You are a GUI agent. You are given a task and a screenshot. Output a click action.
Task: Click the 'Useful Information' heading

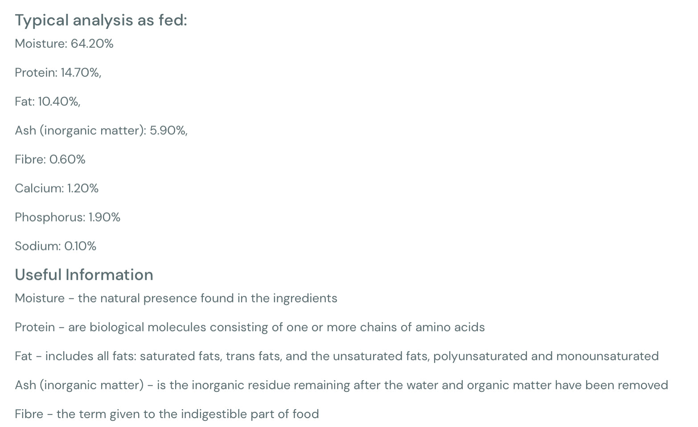(84, 275)
